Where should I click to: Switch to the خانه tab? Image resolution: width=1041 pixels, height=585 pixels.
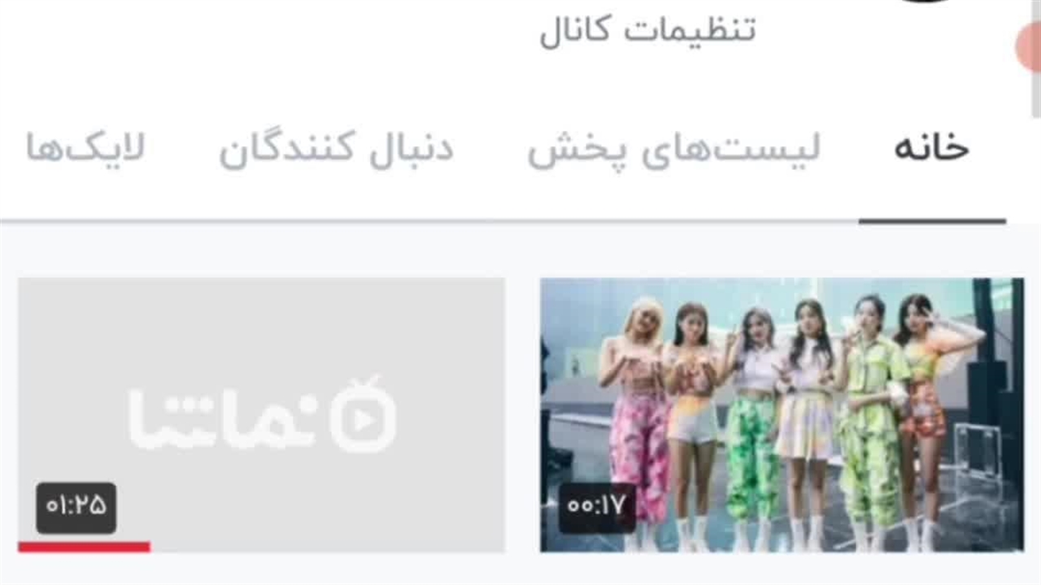click(932, 149)
